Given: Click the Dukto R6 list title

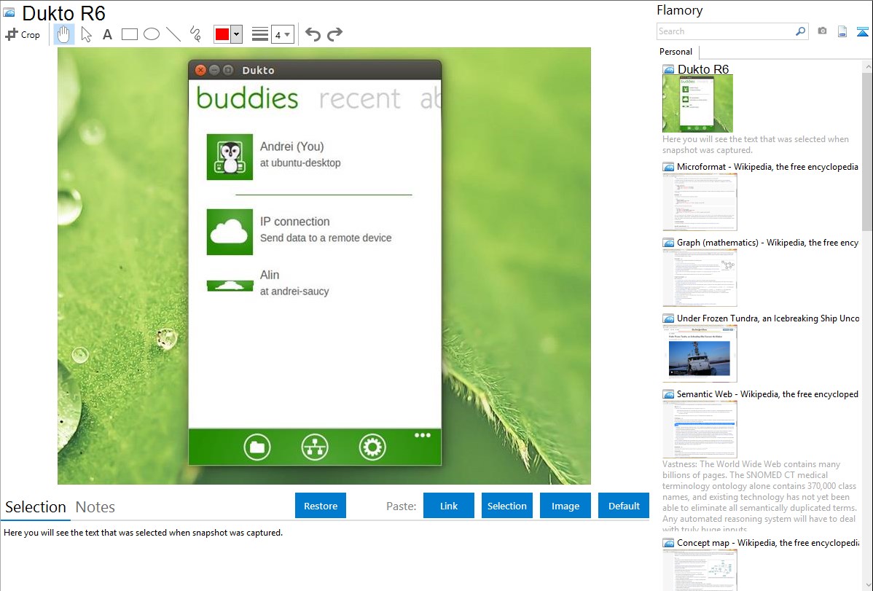Looking at the screenshot, I should [x=702, y=69].
